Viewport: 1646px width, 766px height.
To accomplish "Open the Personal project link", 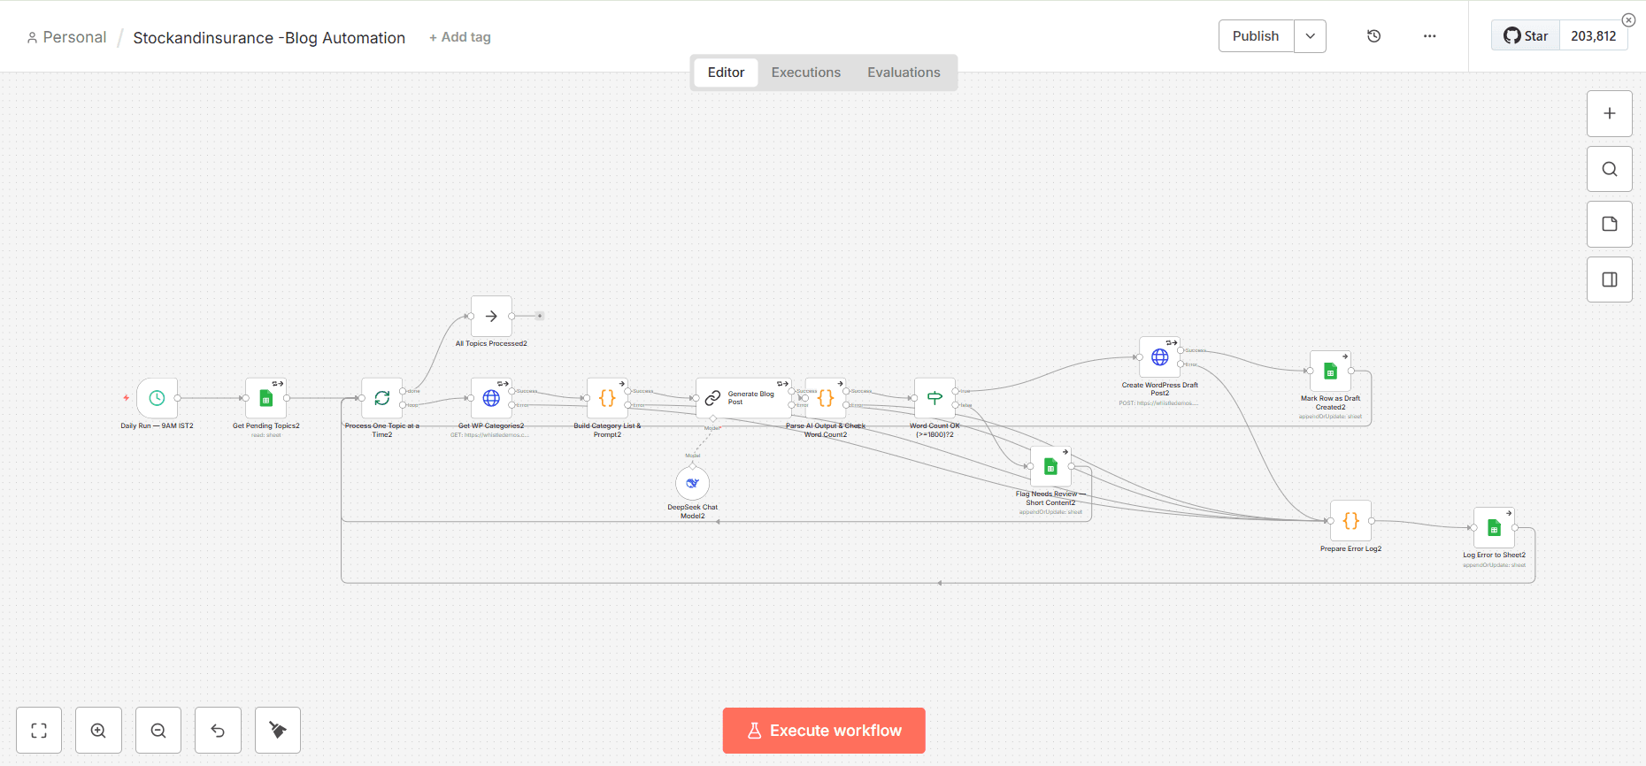I will [x=66, y=37].
